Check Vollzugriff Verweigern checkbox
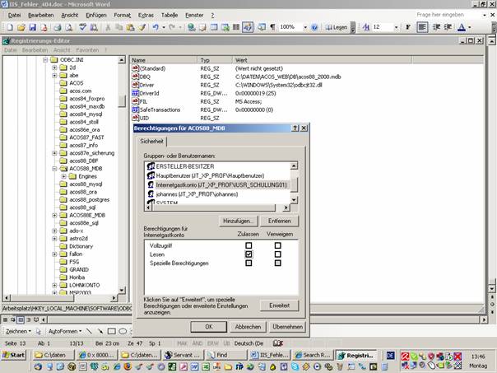 (277, 245)
